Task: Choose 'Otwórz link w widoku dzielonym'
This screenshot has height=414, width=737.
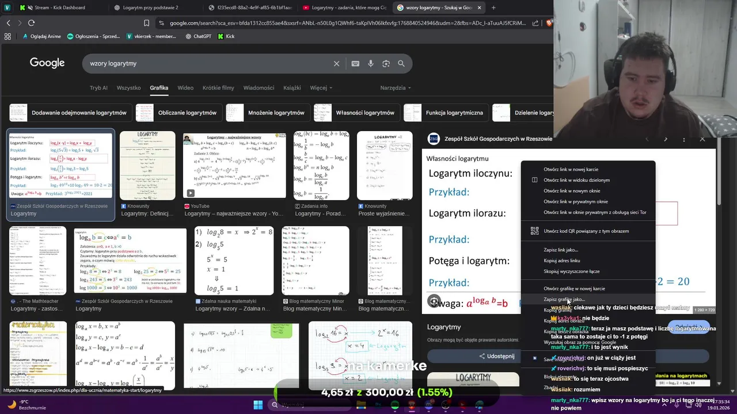Action: click(588, 180)
